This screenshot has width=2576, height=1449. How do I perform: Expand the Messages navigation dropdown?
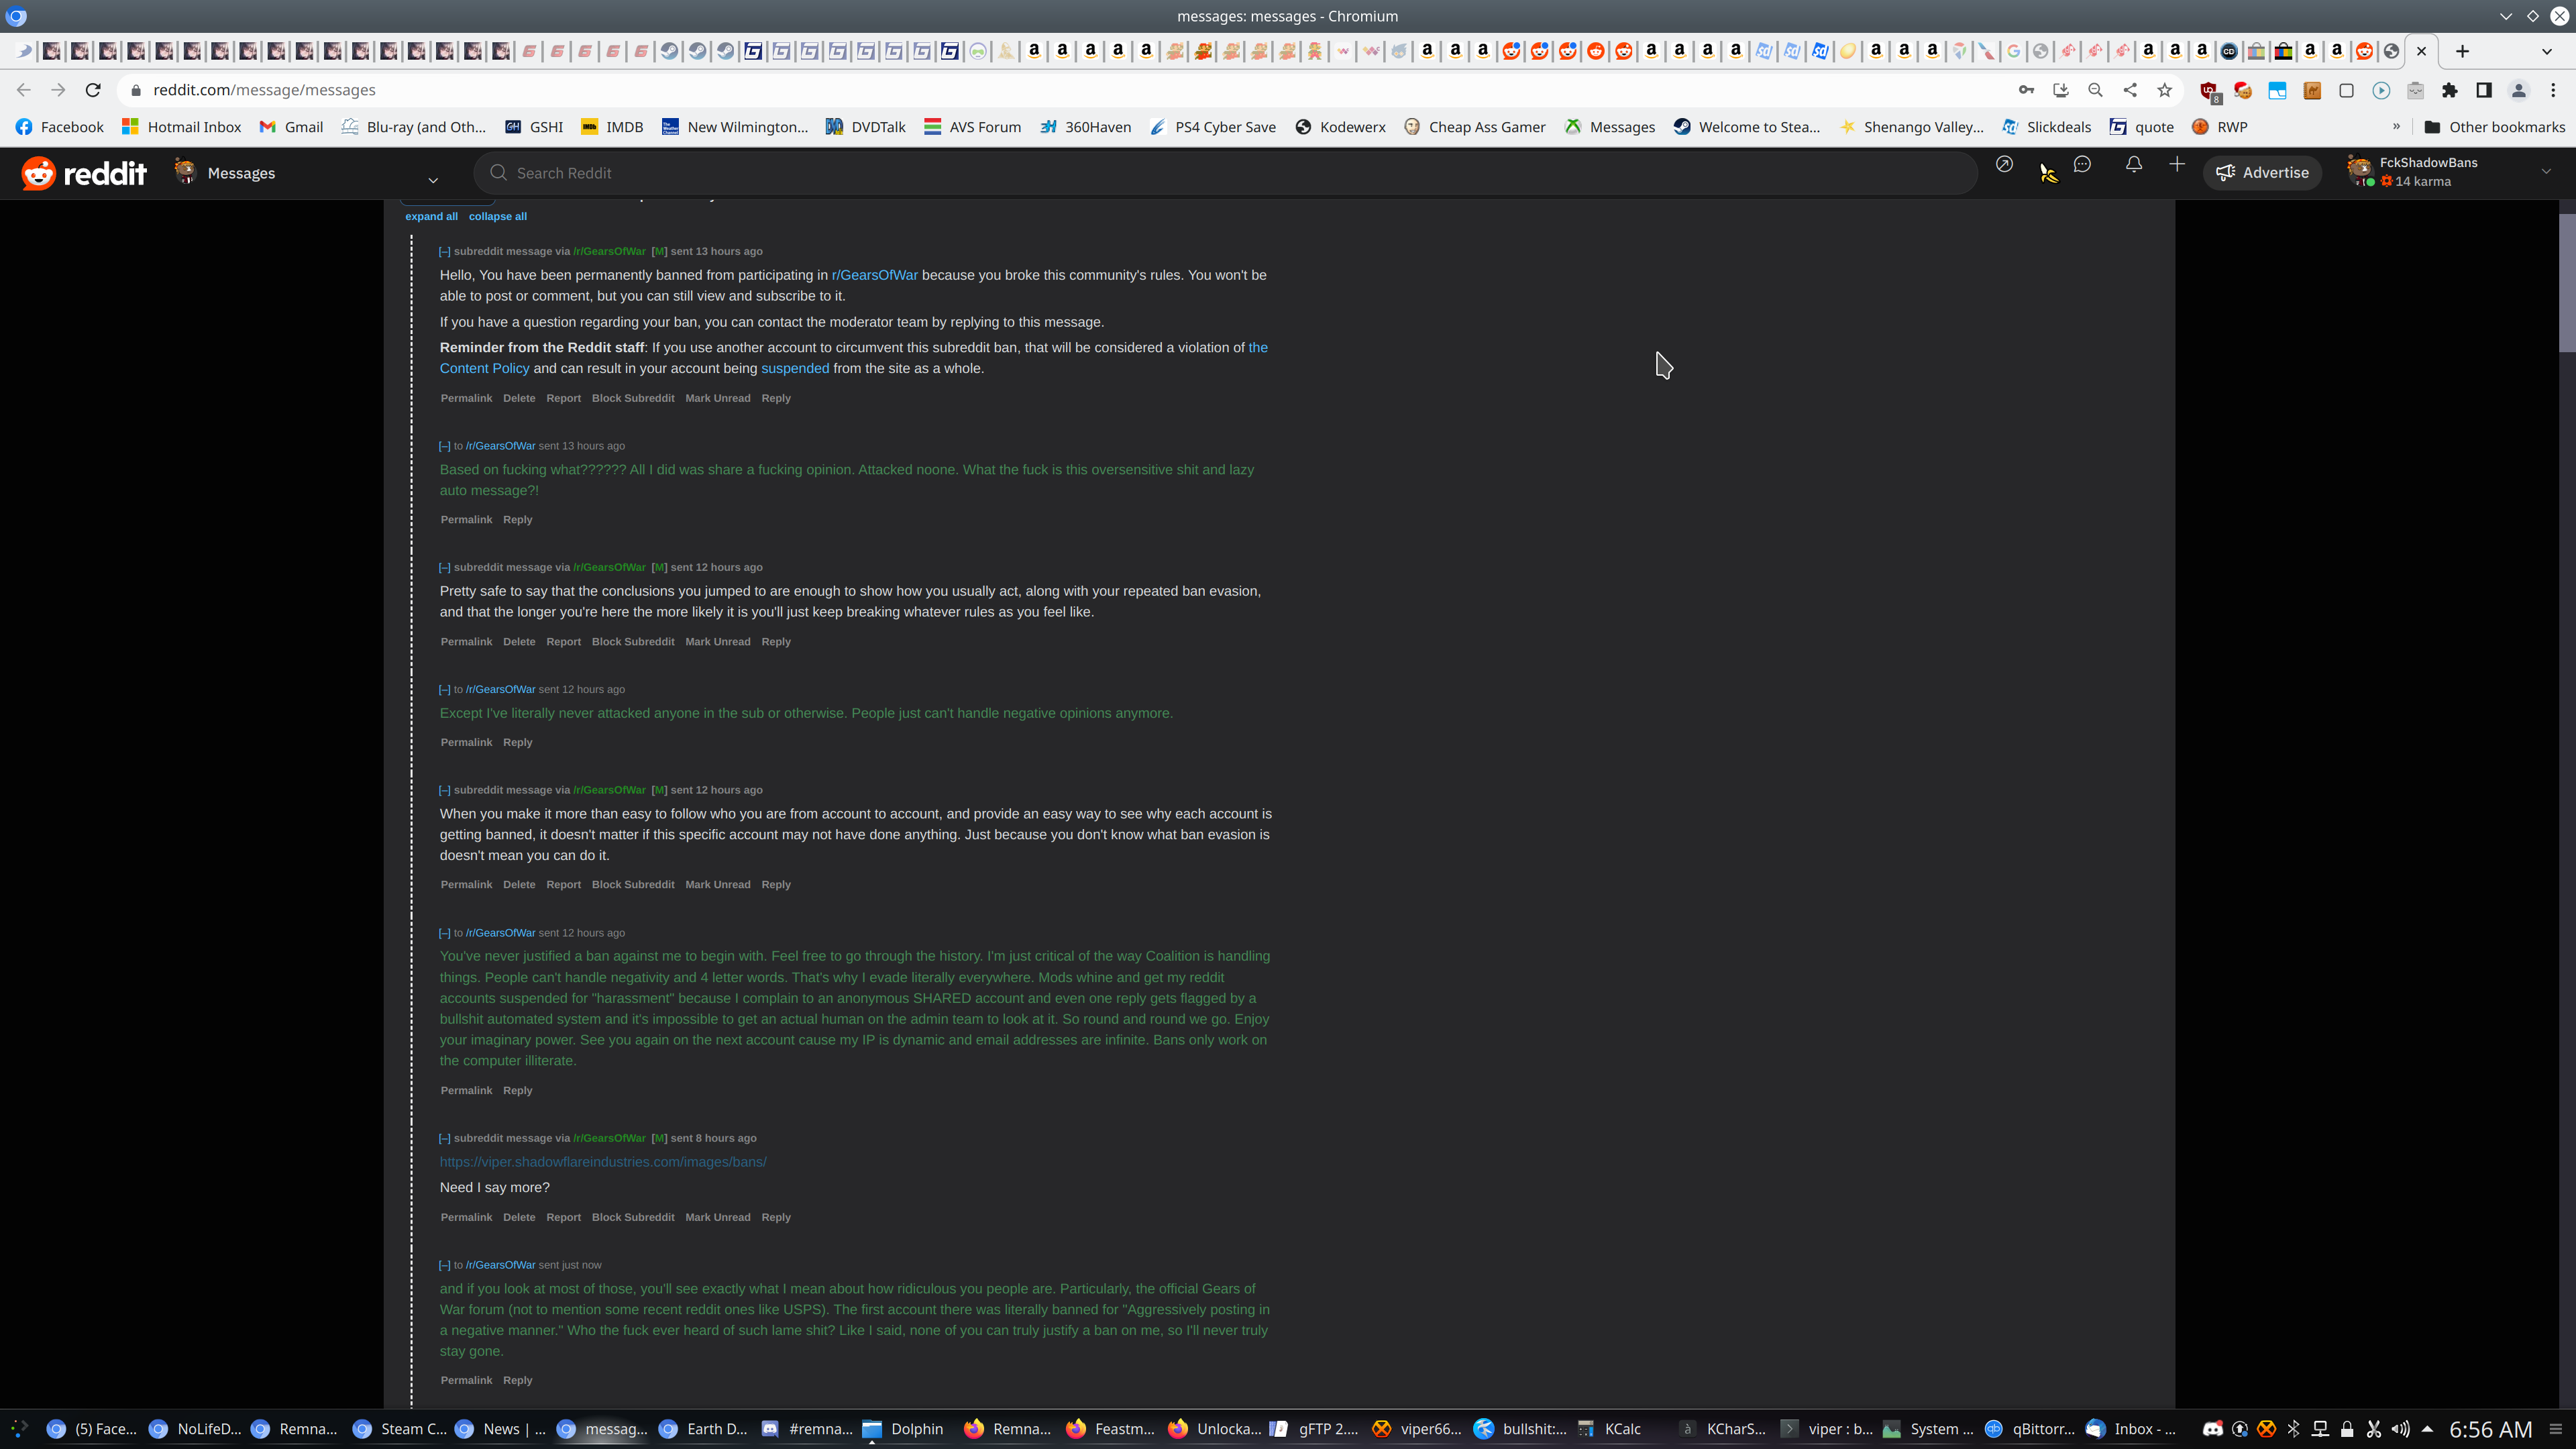pyautogui.click(x=433, y=180)
